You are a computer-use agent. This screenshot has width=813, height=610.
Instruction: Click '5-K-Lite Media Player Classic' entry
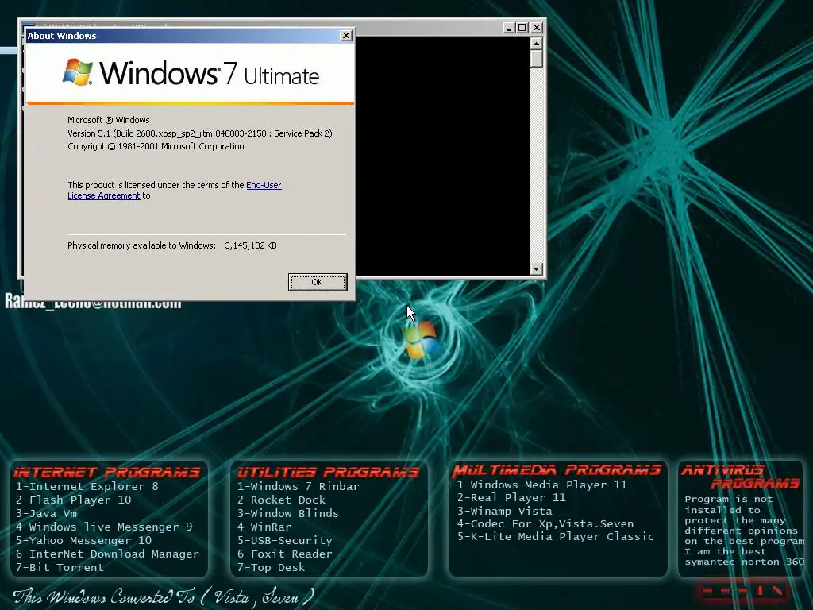555,536
